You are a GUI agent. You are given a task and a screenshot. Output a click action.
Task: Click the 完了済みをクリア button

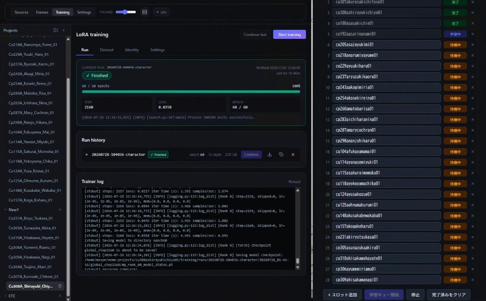pos(448,295)
